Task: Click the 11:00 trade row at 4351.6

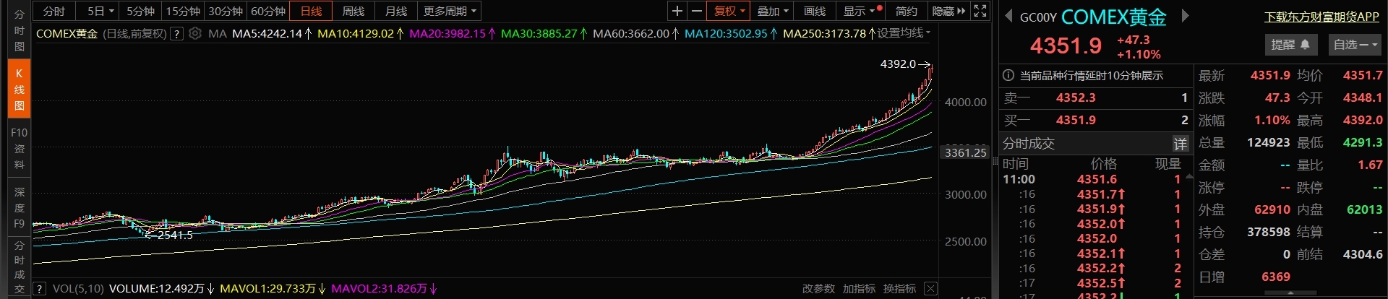Action: click(1092, 179)
